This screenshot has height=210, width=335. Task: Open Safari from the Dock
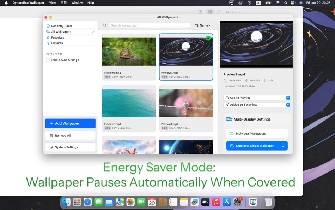(87, 202)
